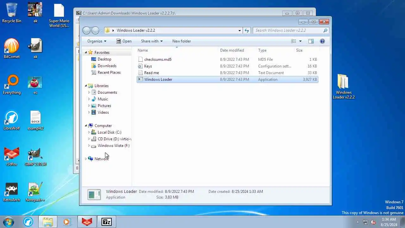Select the Windows Loader application file
405x228 pixels.
227,79
